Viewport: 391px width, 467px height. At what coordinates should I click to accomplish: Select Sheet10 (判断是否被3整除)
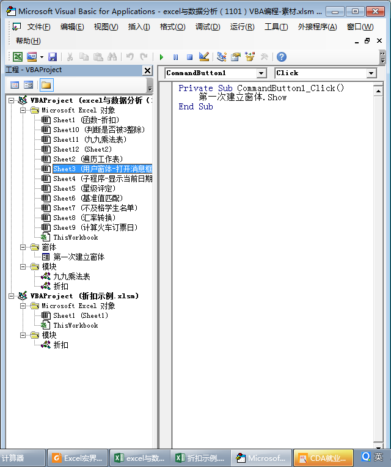pyautogui.click(x=99, y=130)
